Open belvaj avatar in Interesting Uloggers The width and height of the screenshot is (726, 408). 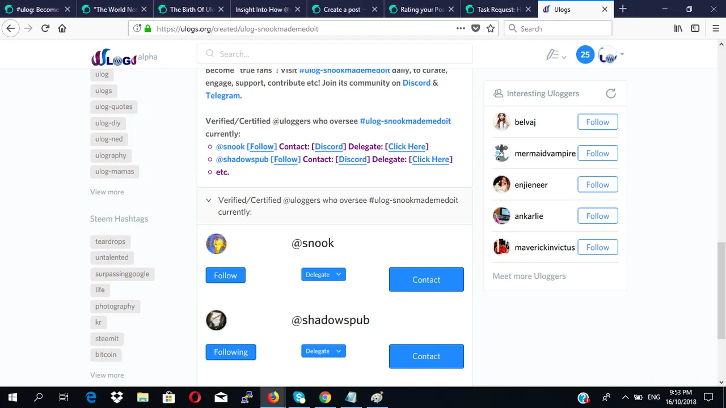coord(501,122)
